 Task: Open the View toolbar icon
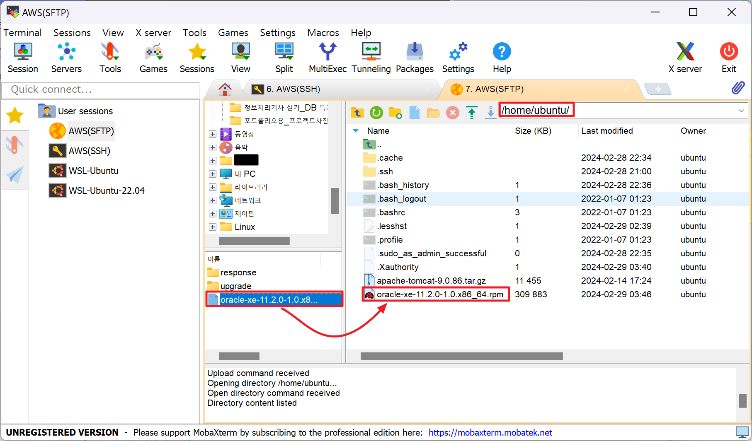(240, 58)
